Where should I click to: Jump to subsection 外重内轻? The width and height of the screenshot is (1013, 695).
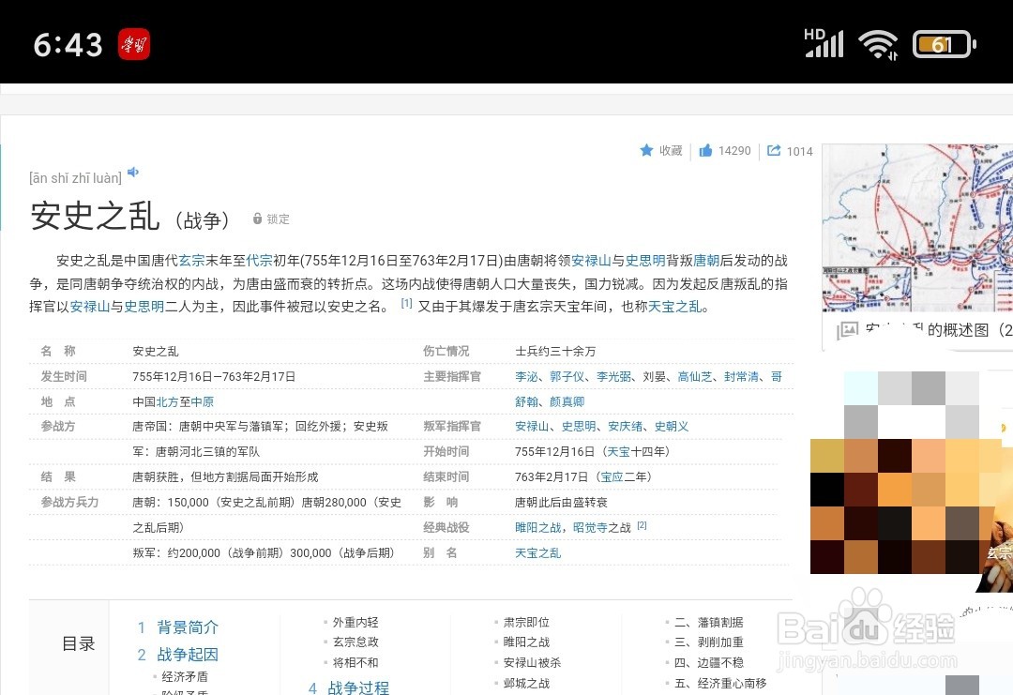coord(355,622)
